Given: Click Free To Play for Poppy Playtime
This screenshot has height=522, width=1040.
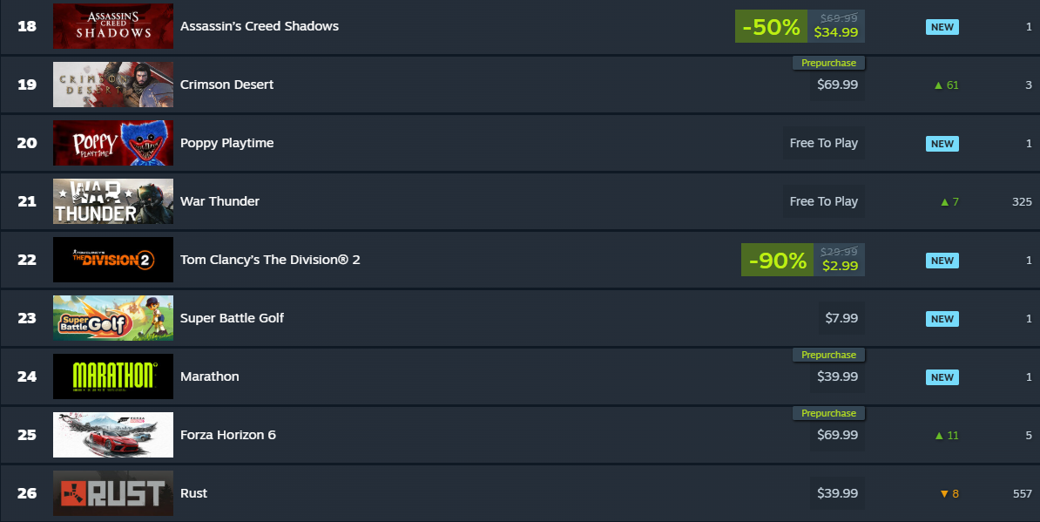Looking at the screenshot, I should point(823,143).
